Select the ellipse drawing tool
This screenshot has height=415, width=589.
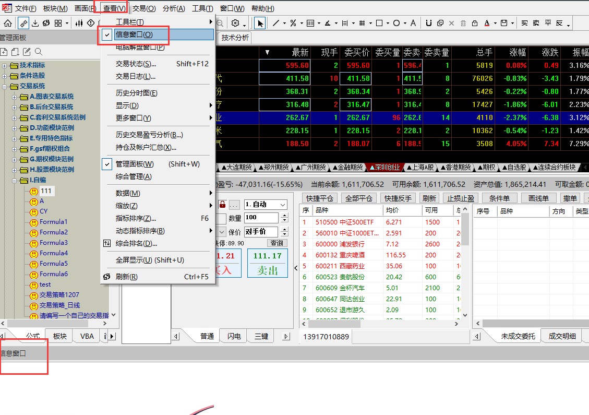[396, 23]
